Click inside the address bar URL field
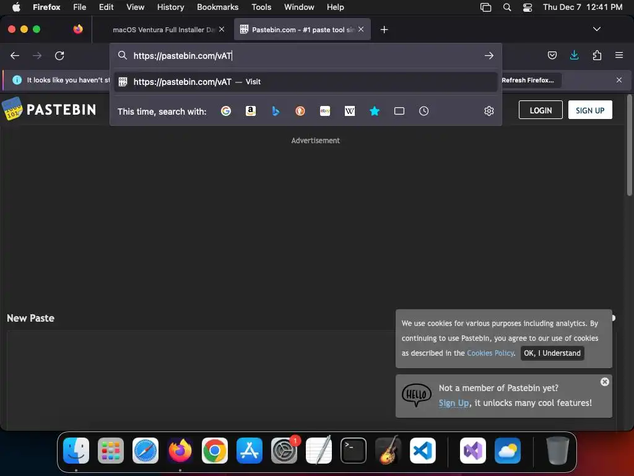The image size is (634, 476). coord(305,56)
